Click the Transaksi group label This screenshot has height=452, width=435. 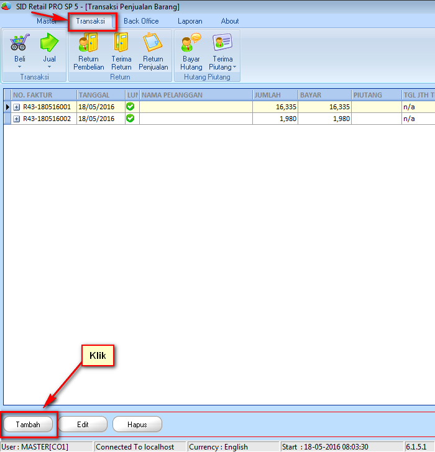34,77
